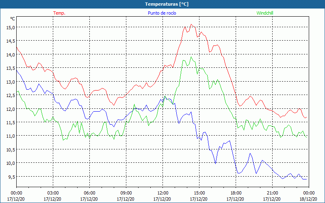Click the 12,5 y-axis value
Screen dimensions: 325x203
11,95
